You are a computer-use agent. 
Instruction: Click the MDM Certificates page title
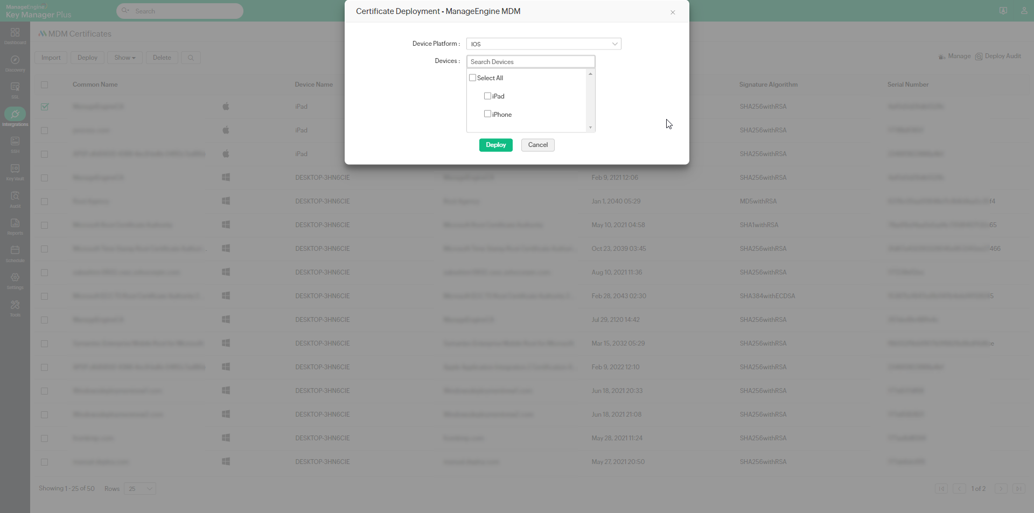coord(80,34)
